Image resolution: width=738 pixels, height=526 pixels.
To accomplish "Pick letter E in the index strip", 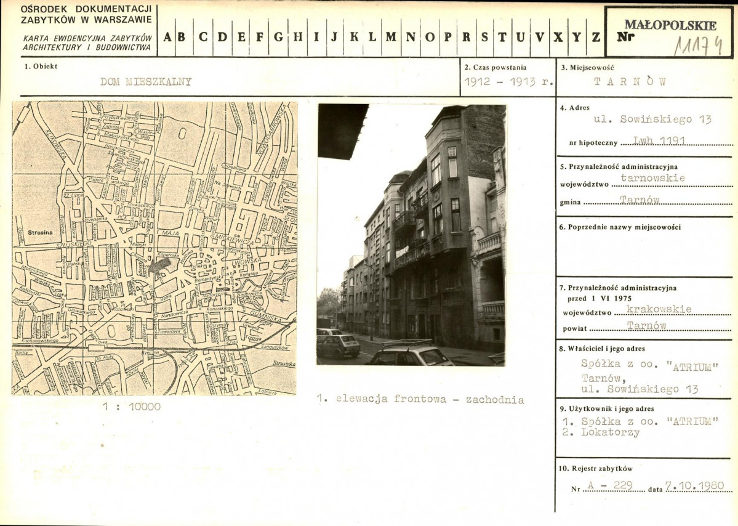I will click(241, 37).
